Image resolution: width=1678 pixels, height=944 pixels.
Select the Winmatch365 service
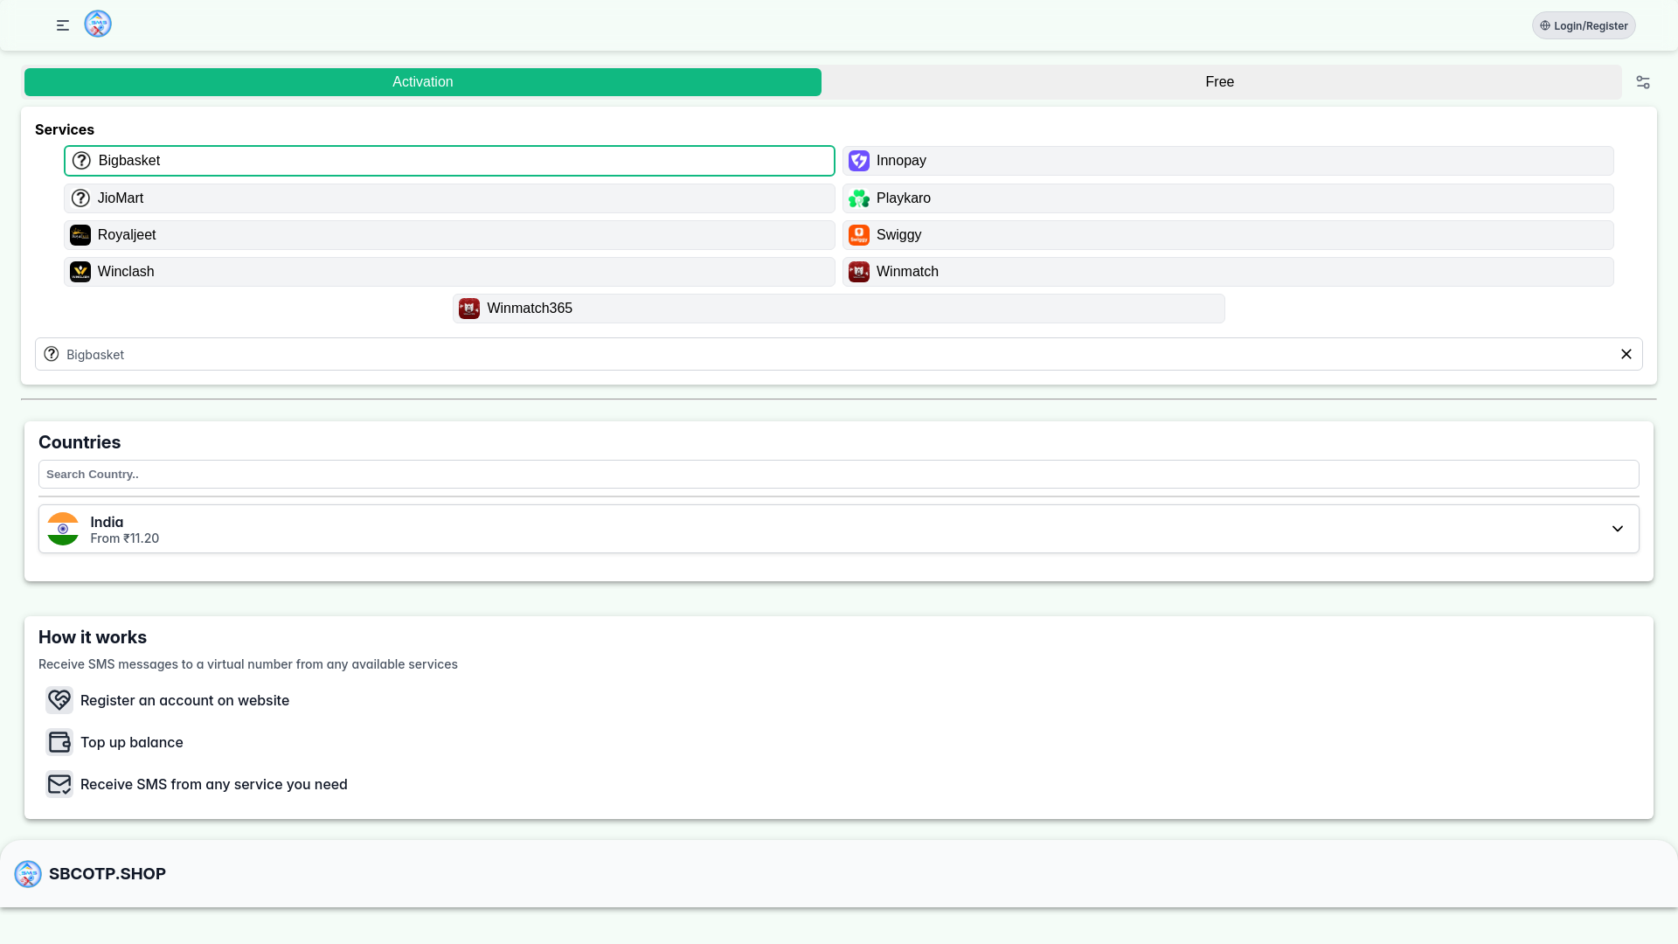(x=839, y=309)
